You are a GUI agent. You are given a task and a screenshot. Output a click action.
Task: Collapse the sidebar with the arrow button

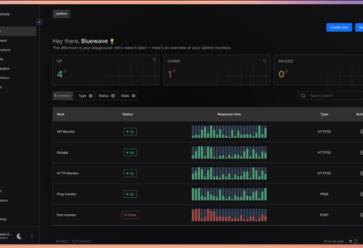point(39,22)
